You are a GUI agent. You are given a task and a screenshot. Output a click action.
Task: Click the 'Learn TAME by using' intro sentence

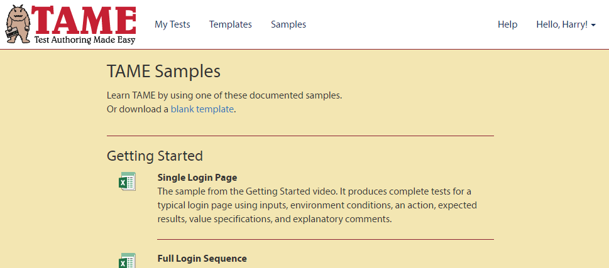pyautogui.click(x=224, y=95)
